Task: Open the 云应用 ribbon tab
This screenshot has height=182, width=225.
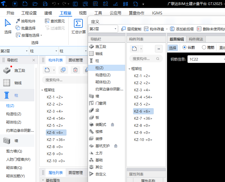Action: click(x=115, y=13)
